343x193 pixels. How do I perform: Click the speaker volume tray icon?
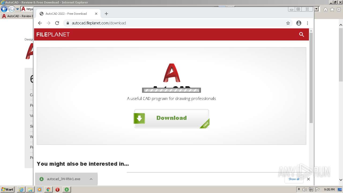pyautogui.click(x=305, y=190)
